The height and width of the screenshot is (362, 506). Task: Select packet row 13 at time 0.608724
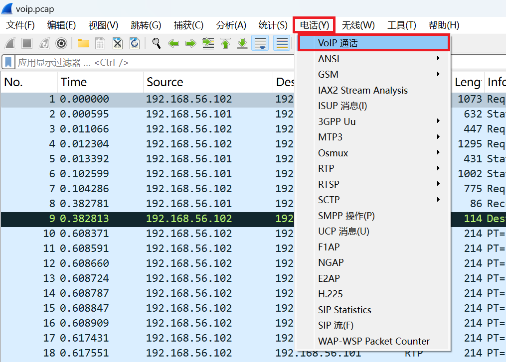(148, 278)
